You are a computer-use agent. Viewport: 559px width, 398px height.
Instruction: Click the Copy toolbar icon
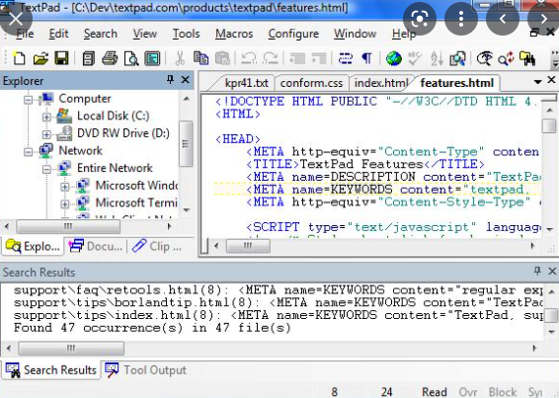tap(200, 58)
